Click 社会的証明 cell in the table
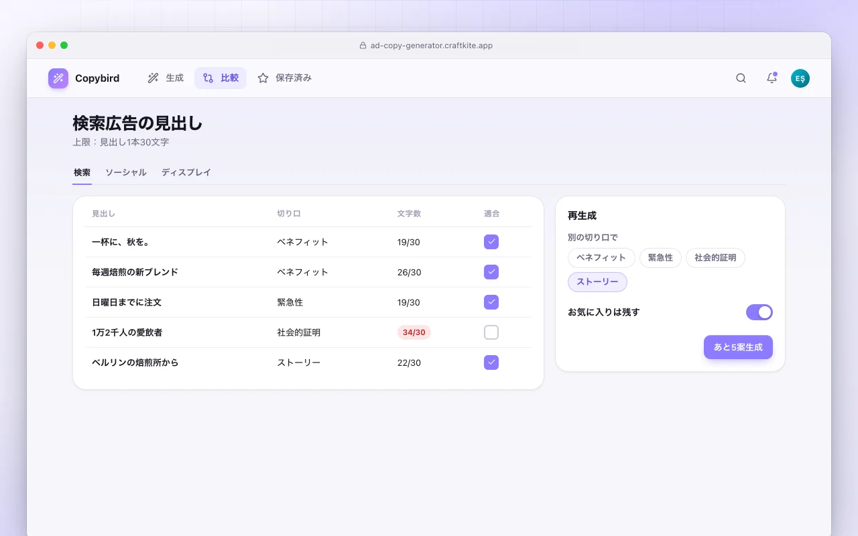 pyautogui.click(x=299, y=332)
